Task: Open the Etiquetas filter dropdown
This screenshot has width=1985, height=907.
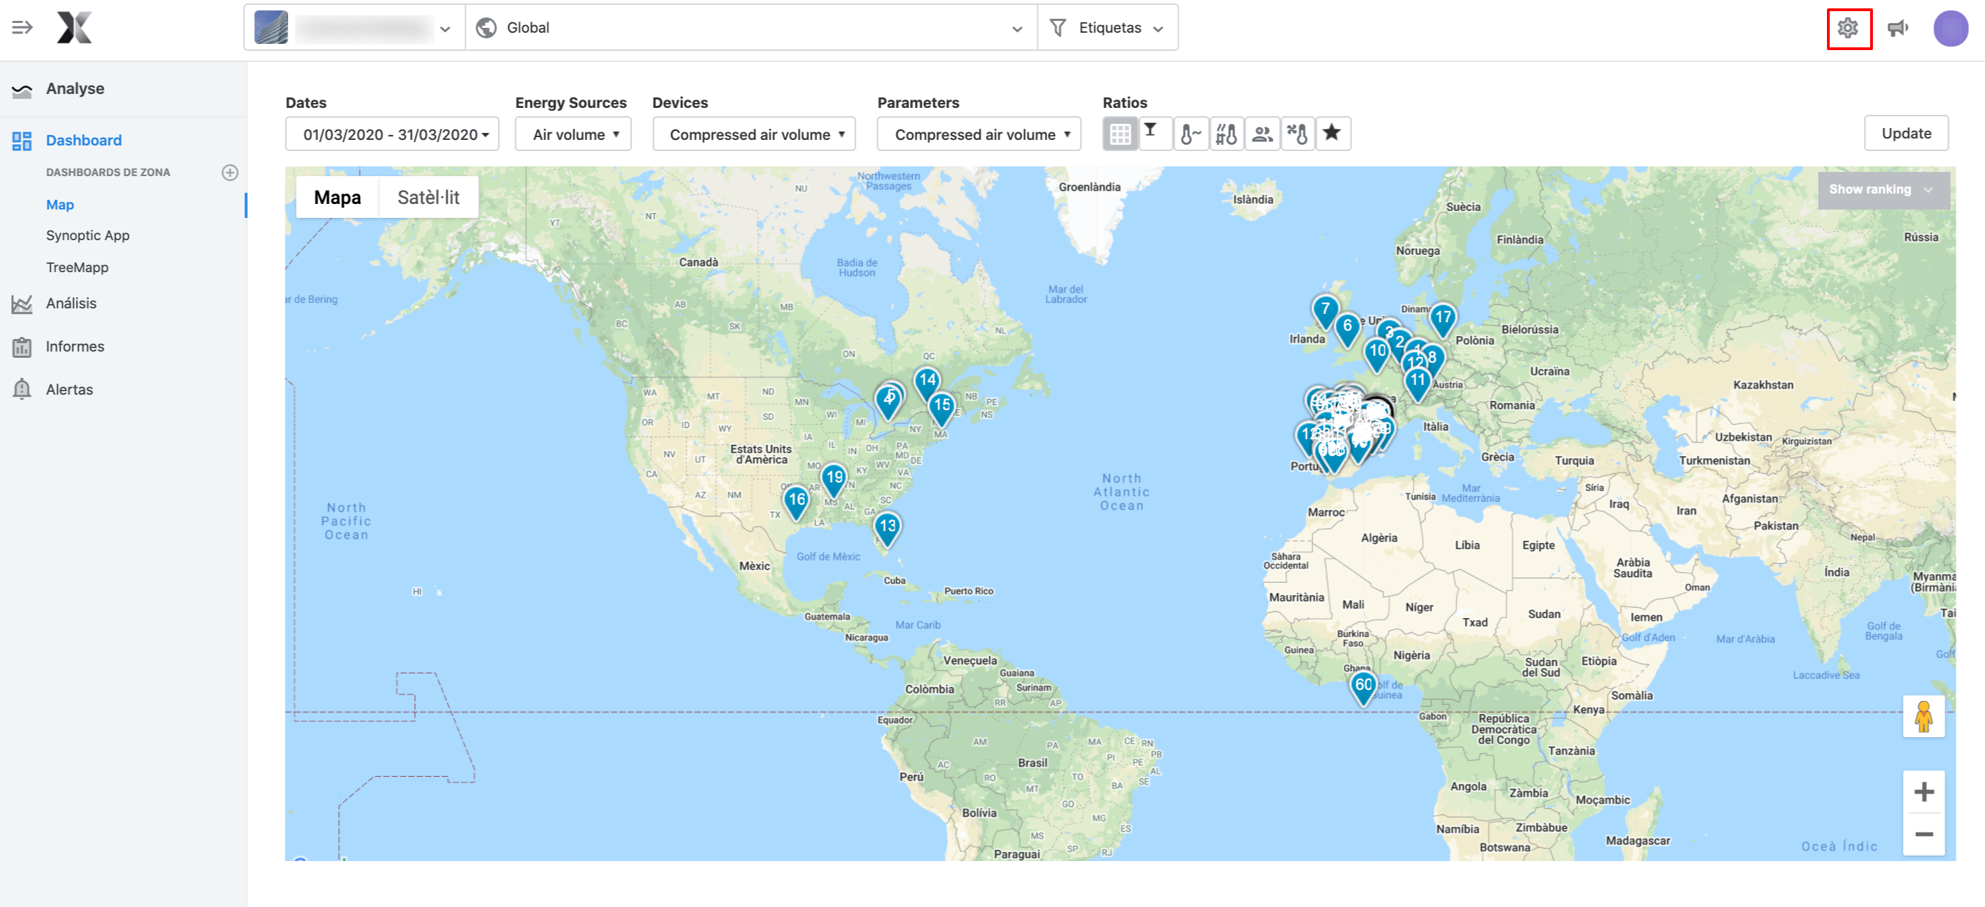Action: 1107,28
